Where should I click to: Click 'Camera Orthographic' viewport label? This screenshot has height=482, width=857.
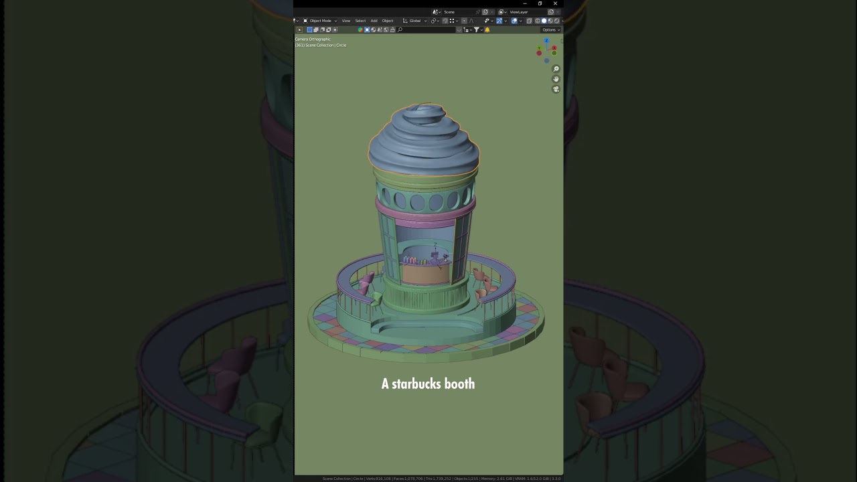[313, 39]
